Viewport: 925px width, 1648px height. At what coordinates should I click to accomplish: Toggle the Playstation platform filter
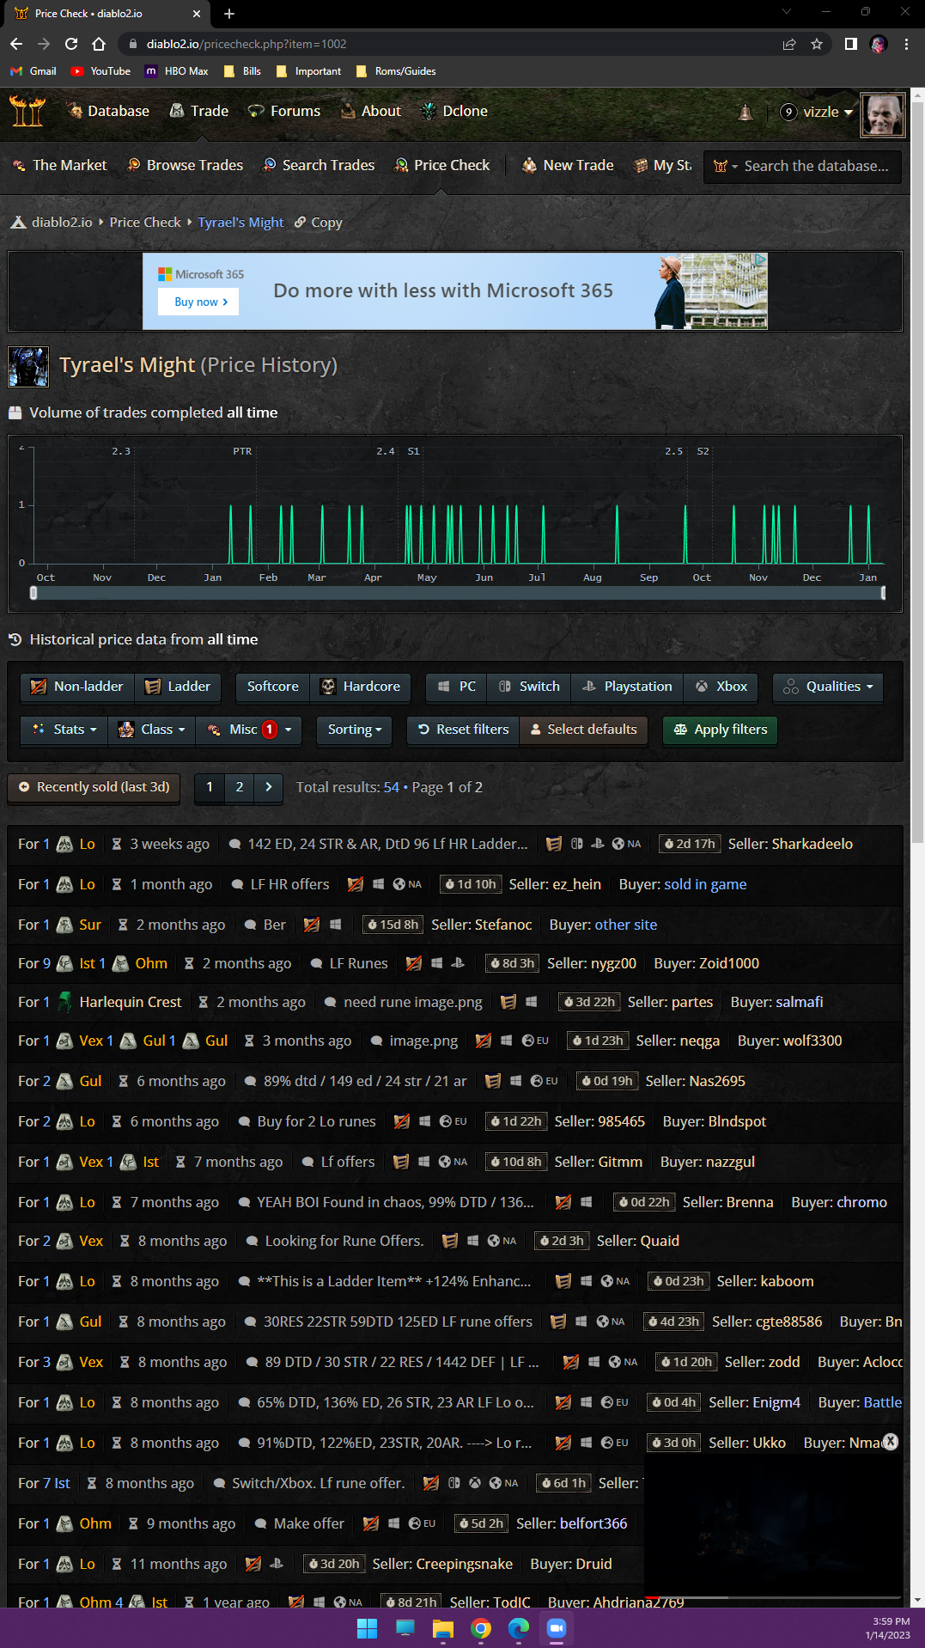pos(627,687)
